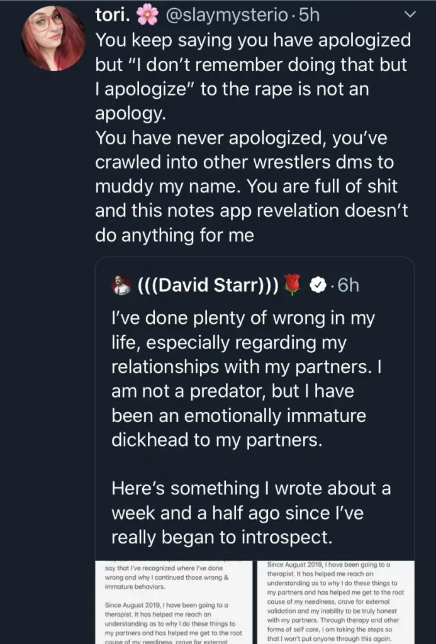Image resolution: width=436 pixels, height=644 pixels.
Task: Click "I am not a predator" sentence in quote
Action: pyautogui.click(x=233, y=391)
